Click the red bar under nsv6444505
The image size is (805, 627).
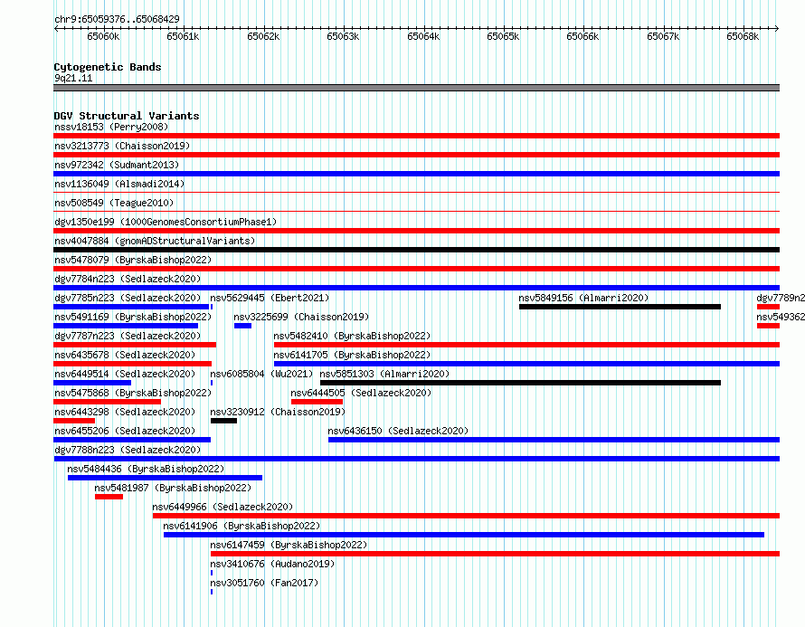pyautogui.click(x=317, y=402)
